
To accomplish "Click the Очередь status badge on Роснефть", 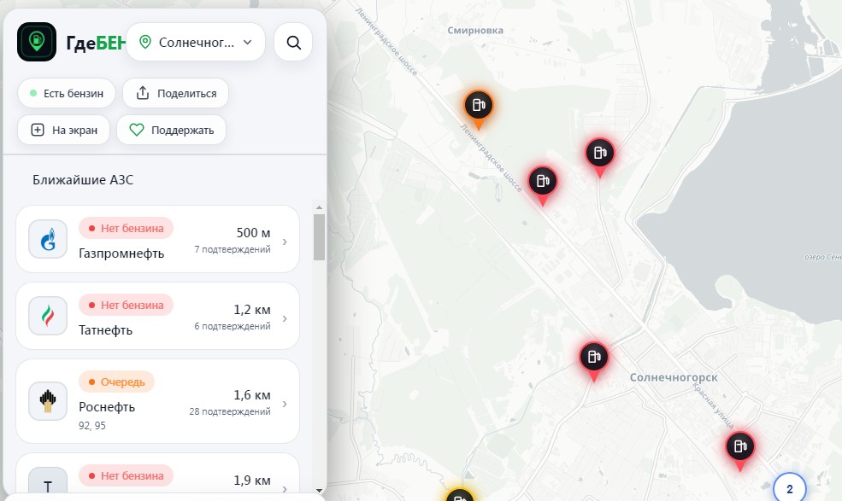I will coord(116,382).
